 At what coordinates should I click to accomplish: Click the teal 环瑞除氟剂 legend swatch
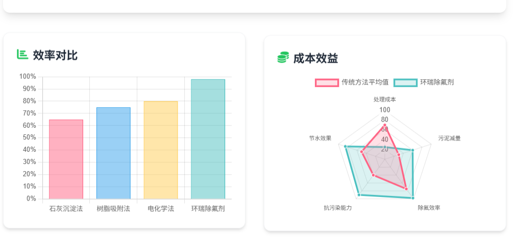pos(405,82)
